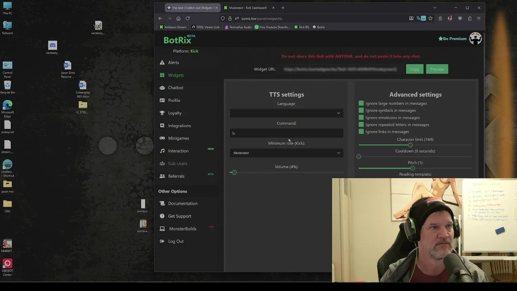Open the Language dropdown

tap(286, 113)
